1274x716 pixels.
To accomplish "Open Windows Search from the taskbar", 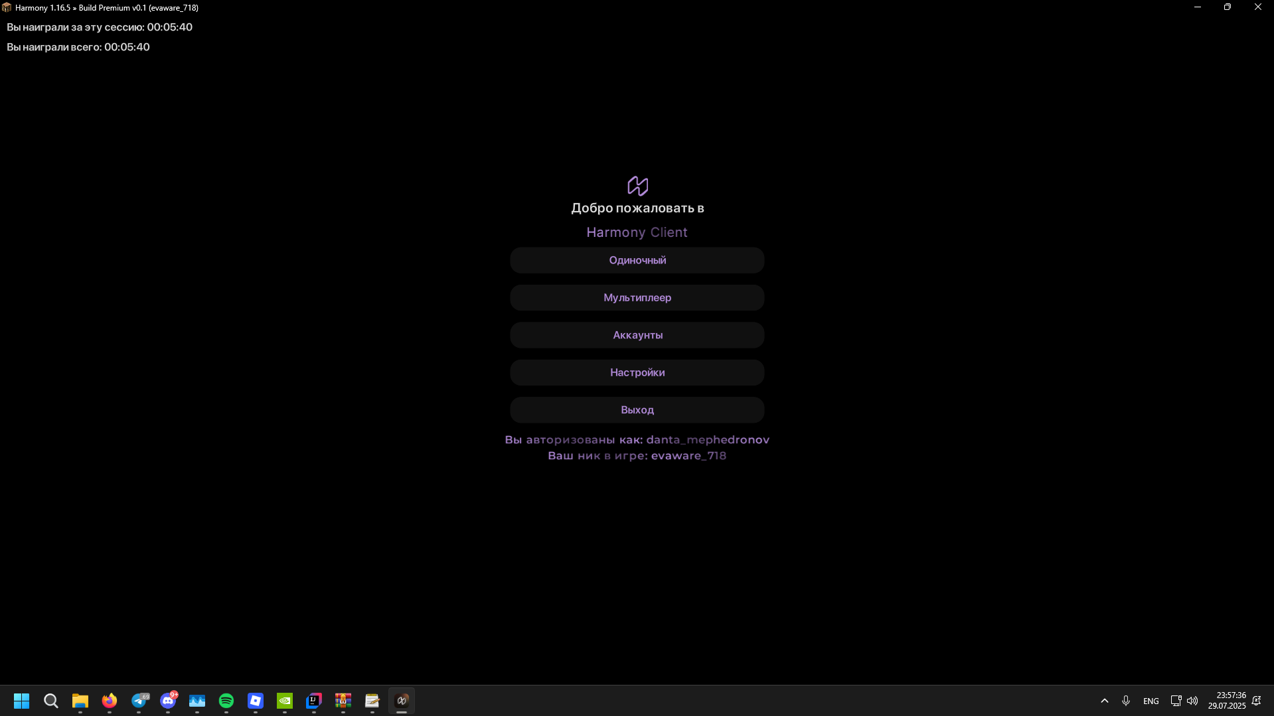I will tap(51, 701).
